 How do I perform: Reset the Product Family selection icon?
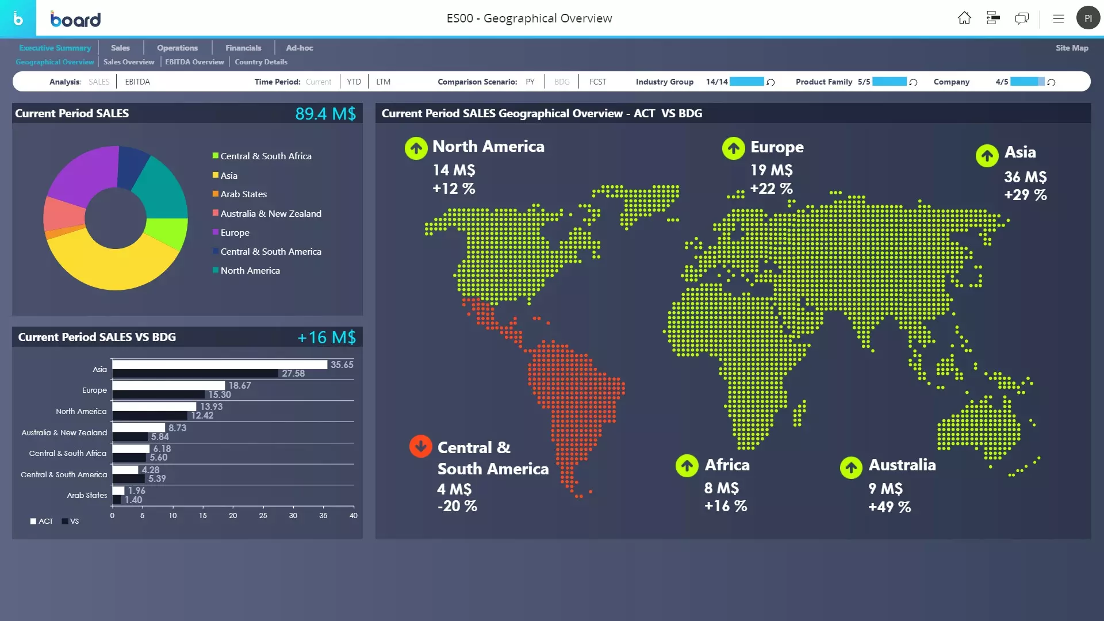coord(914,82)
